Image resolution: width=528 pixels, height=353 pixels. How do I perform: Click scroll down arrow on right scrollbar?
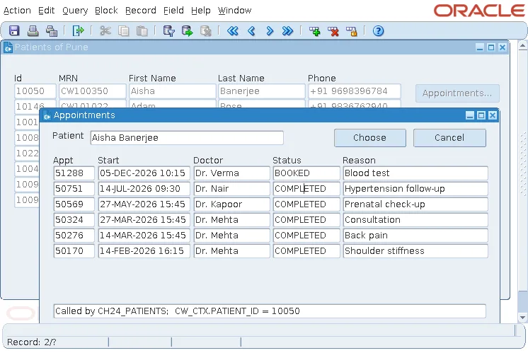pos(522,317)
